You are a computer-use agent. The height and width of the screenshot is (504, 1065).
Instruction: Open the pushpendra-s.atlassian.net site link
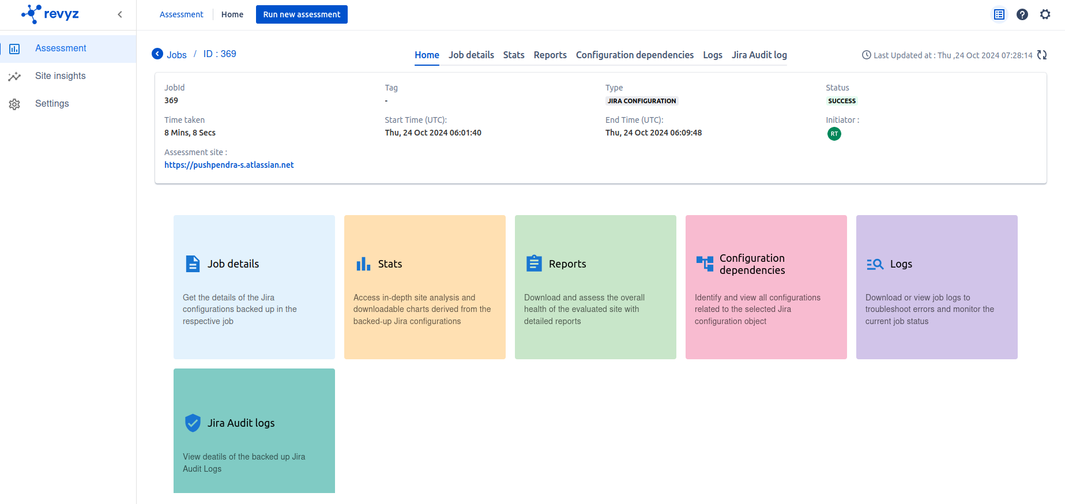pos(229,165)
